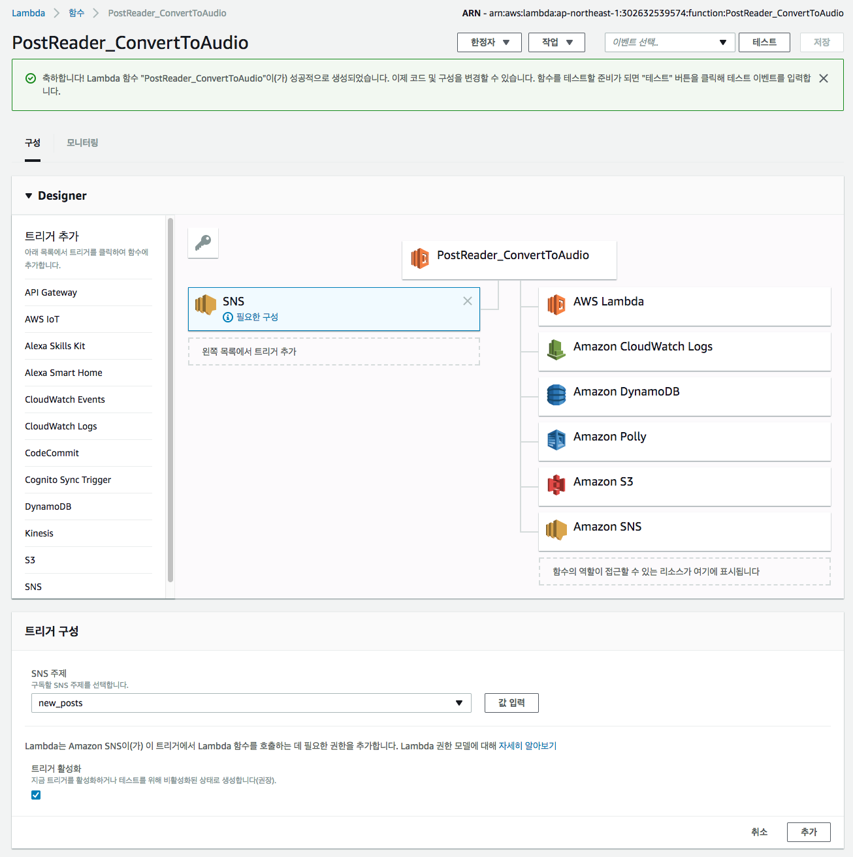Click the green success check icon
Screen dimensions: 853x857
coord(31,78)
